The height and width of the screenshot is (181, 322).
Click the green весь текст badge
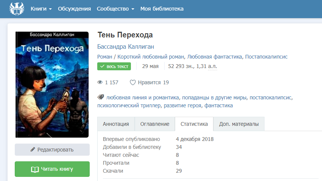tap(114, 67)
